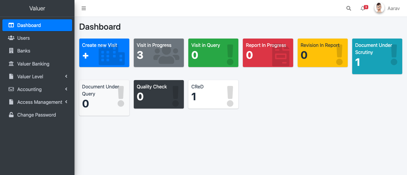
Task: Open the Quality Check card
Action: pos(159,94)
